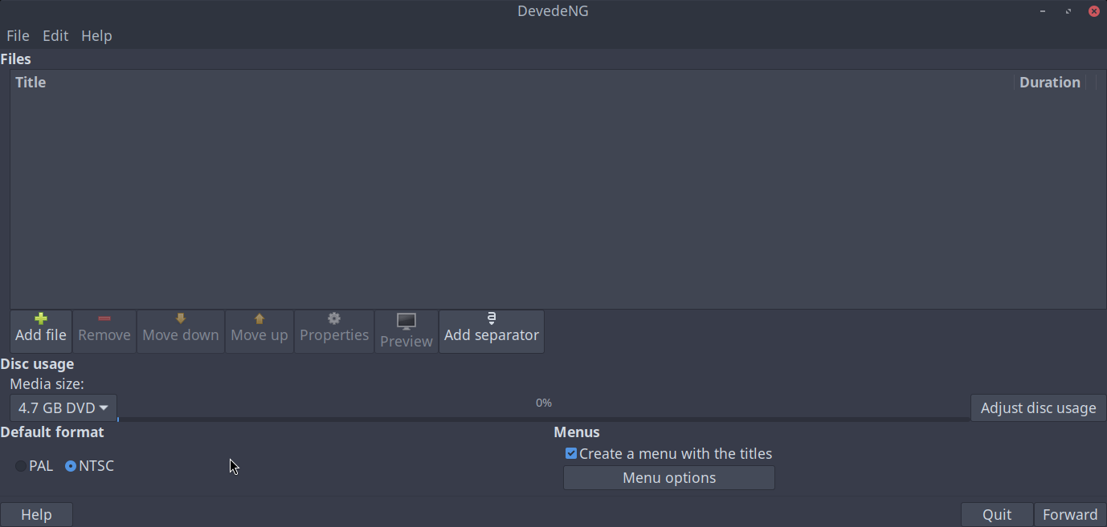Click the red minus Remove icon
Viewport: 1107px width, 527px height.
(x=104, y=319)
